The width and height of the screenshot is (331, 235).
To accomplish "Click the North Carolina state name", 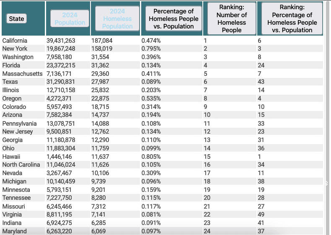I will 21,165.
